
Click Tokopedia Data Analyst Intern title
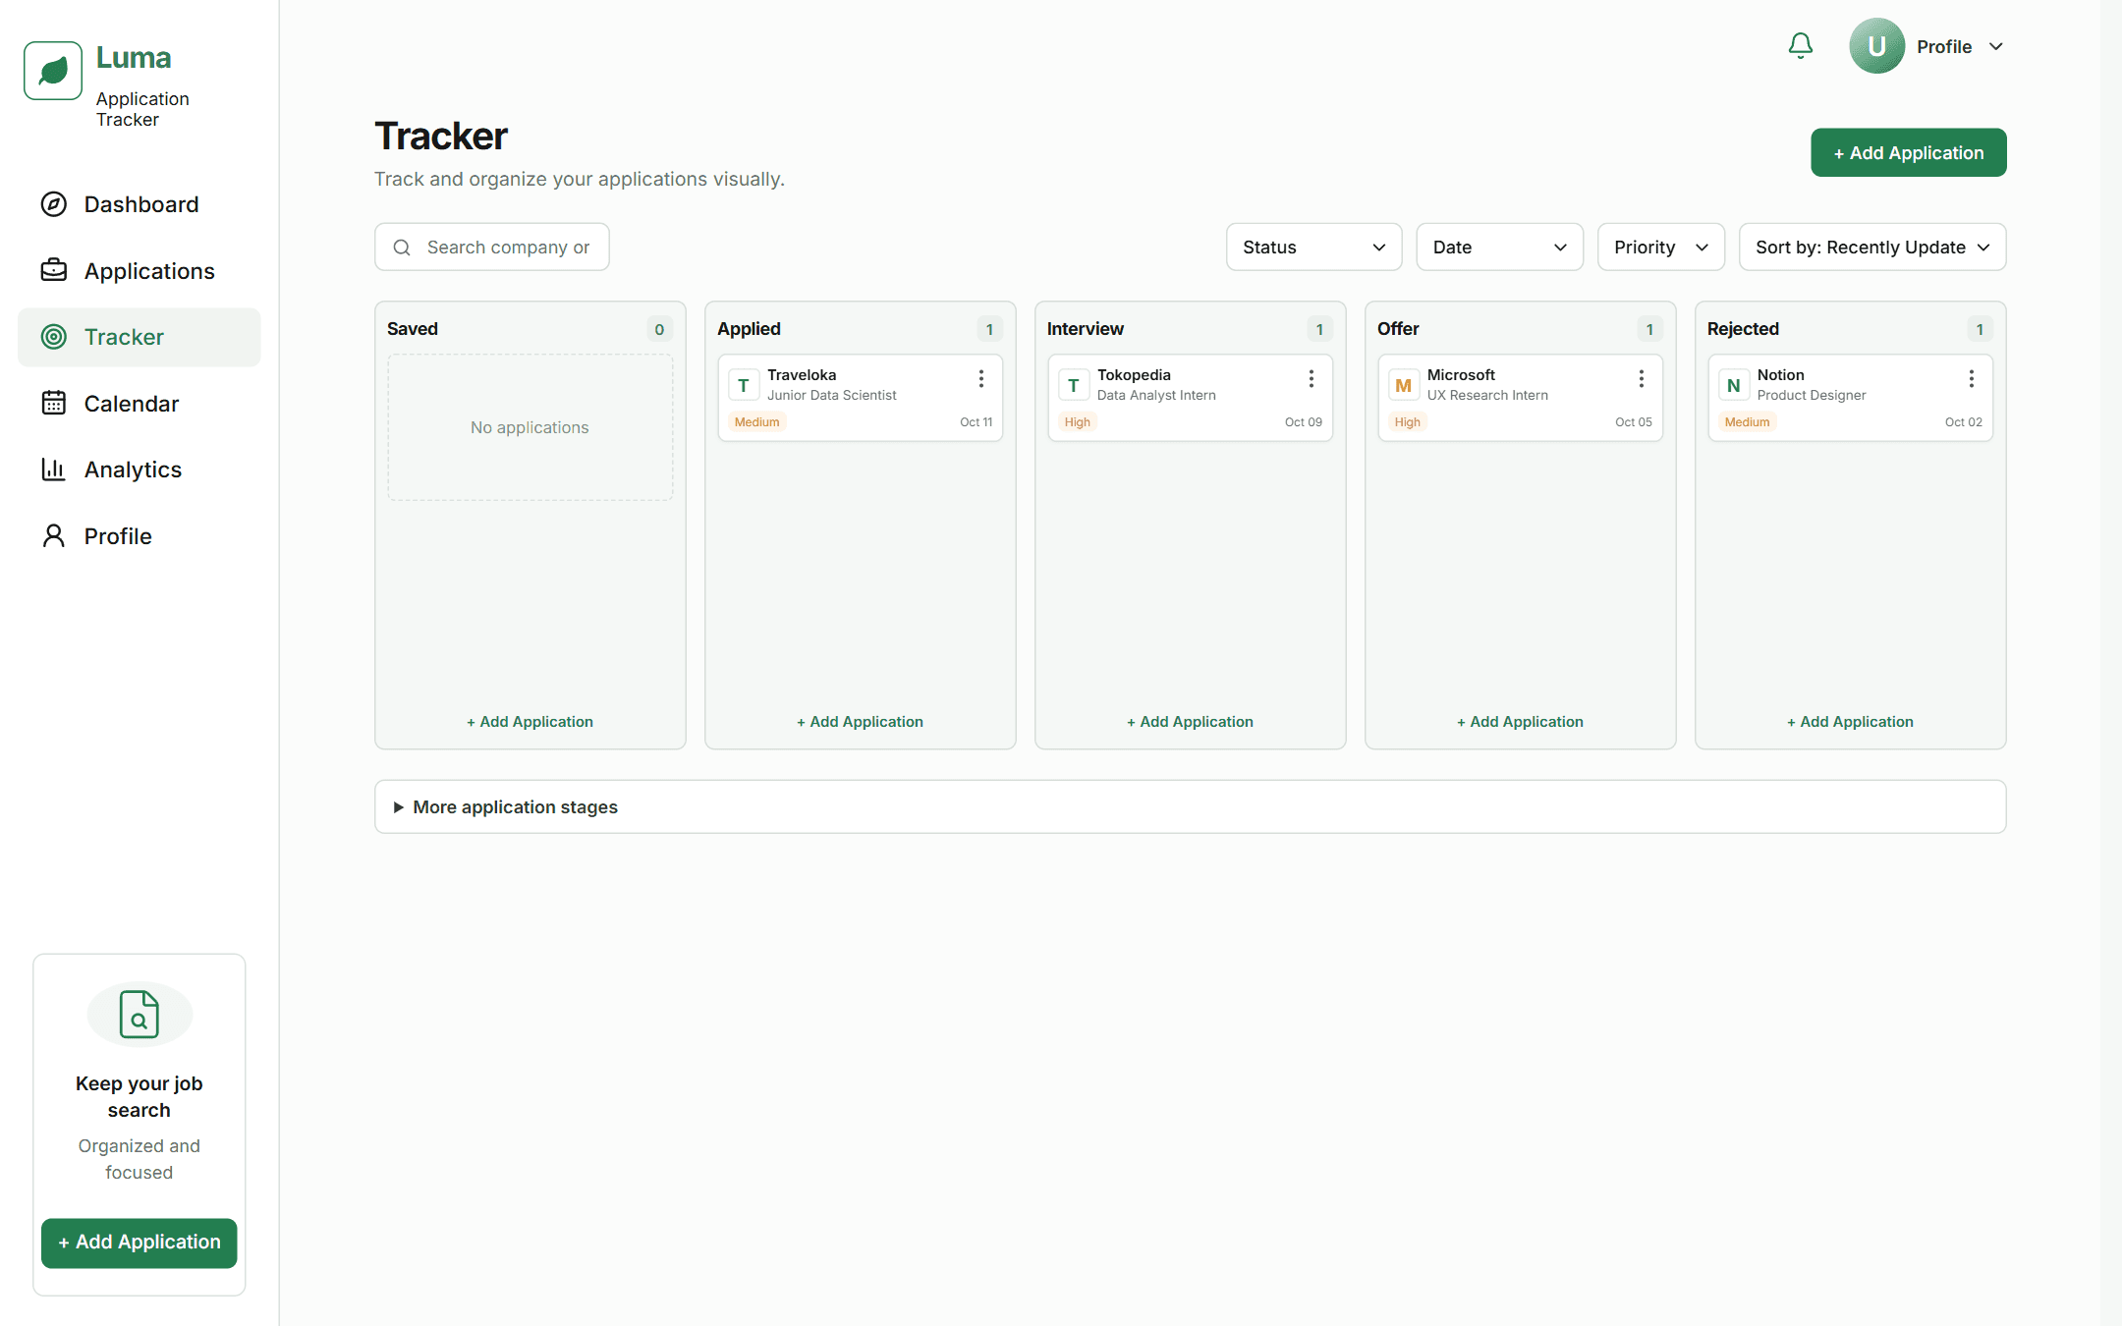point(1156,395)
